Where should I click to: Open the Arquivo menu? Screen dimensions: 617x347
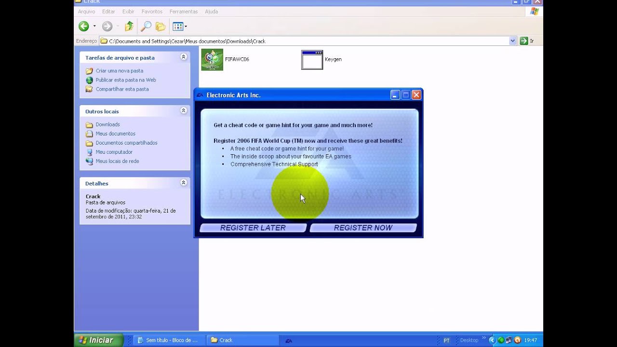86,11
